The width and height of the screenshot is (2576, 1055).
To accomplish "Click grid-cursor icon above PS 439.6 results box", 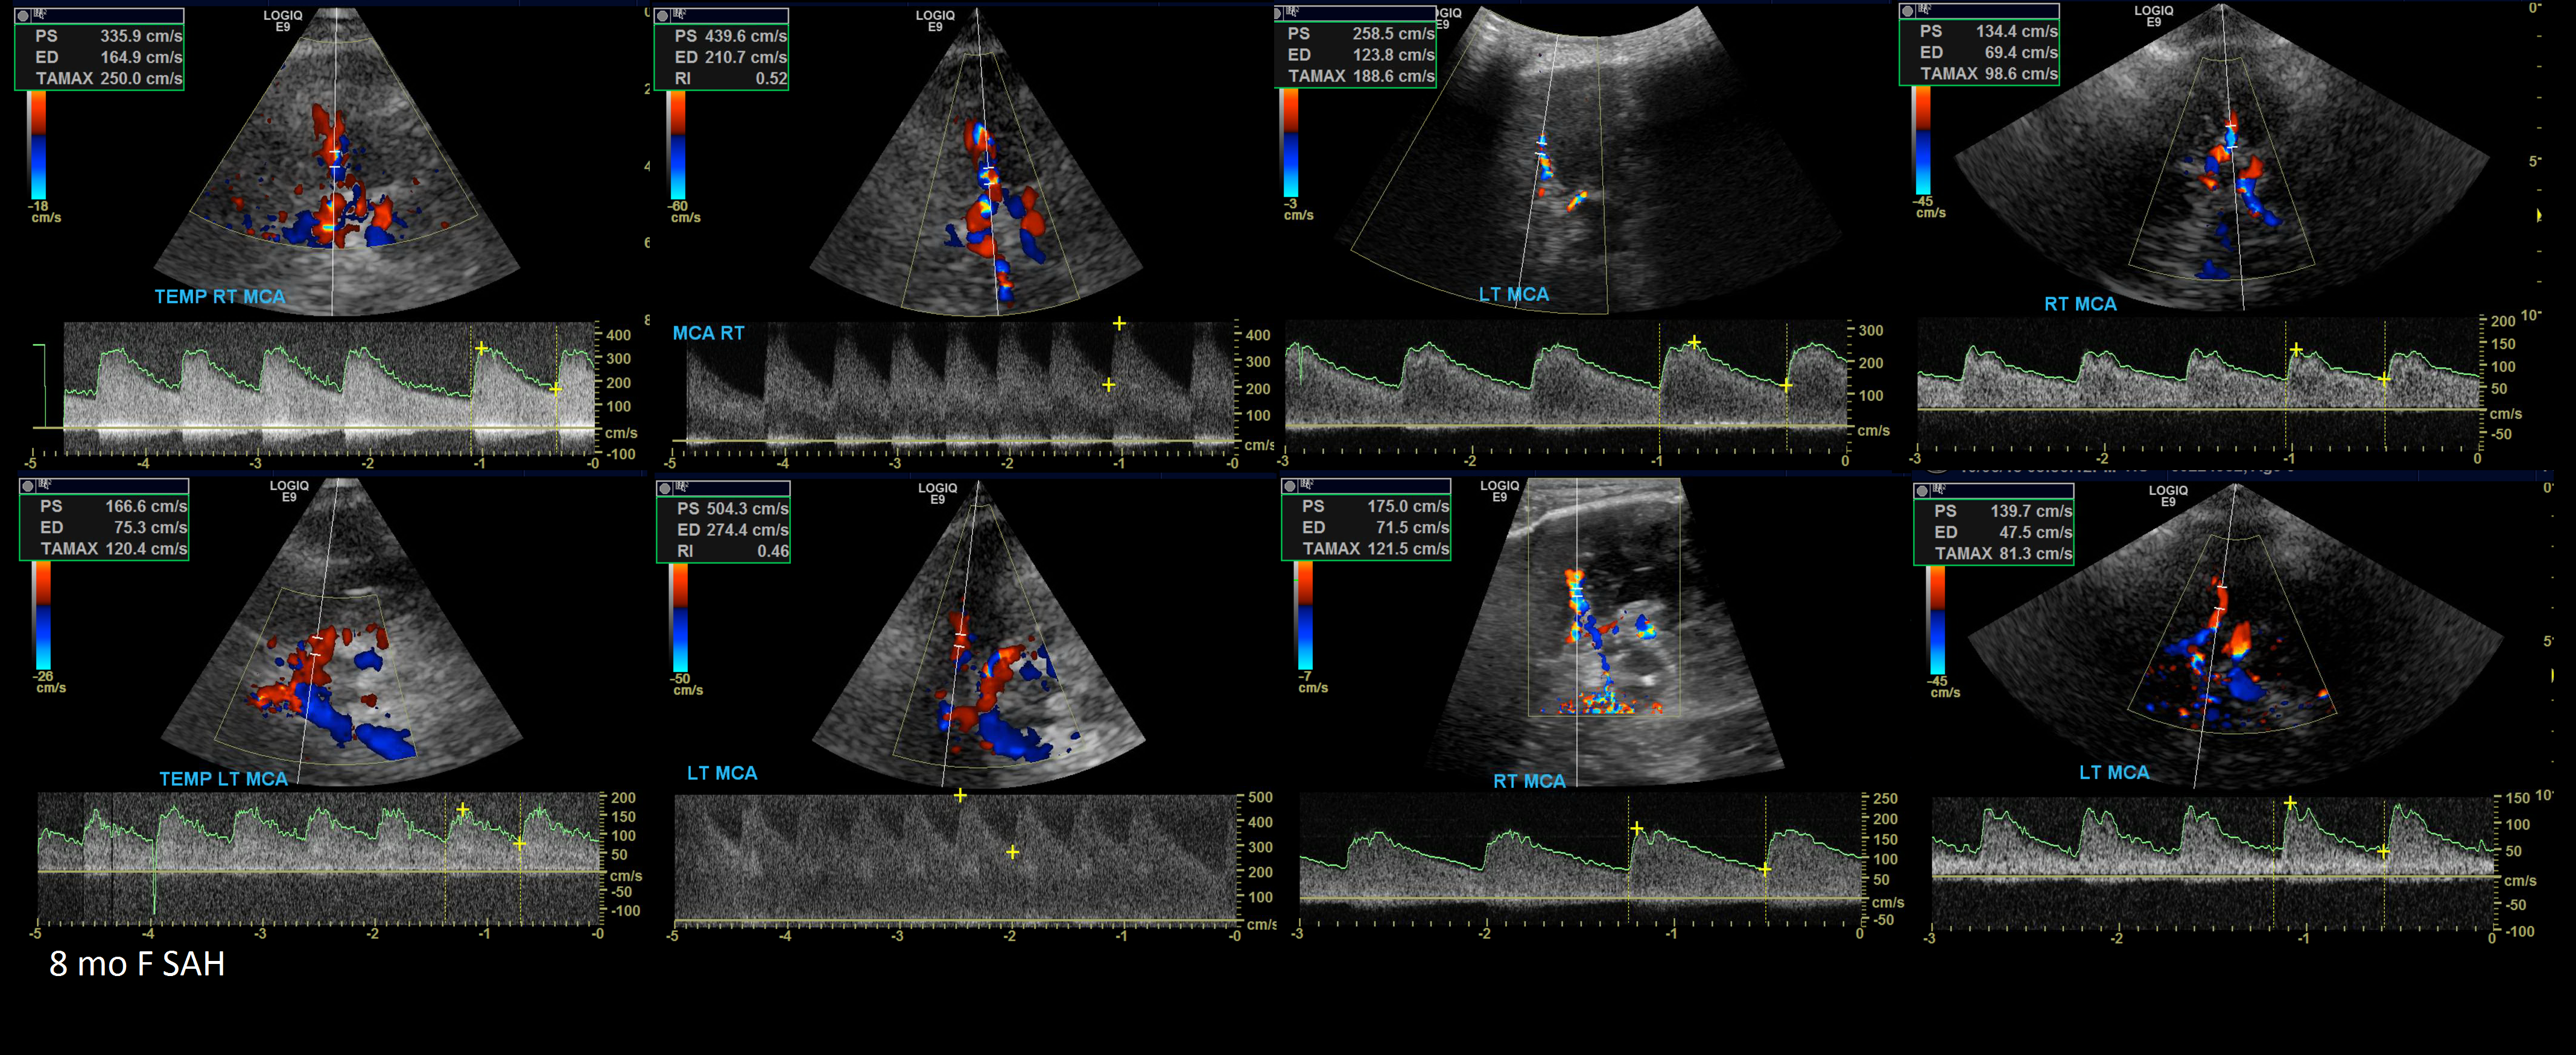I will (680, 15).
